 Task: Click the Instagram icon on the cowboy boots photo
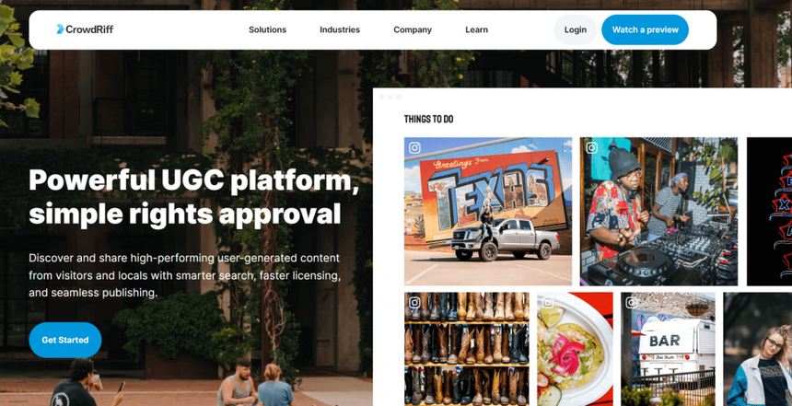414,303
